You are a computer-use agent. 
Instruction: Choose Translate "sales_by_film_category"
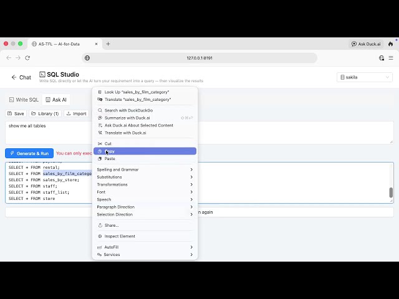click(x=145, y=100)
